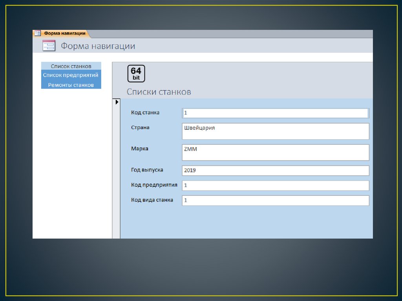The height and width of the screenshot is (301, 402).
Task: Click the Страна field label
Action: (140, 128)
